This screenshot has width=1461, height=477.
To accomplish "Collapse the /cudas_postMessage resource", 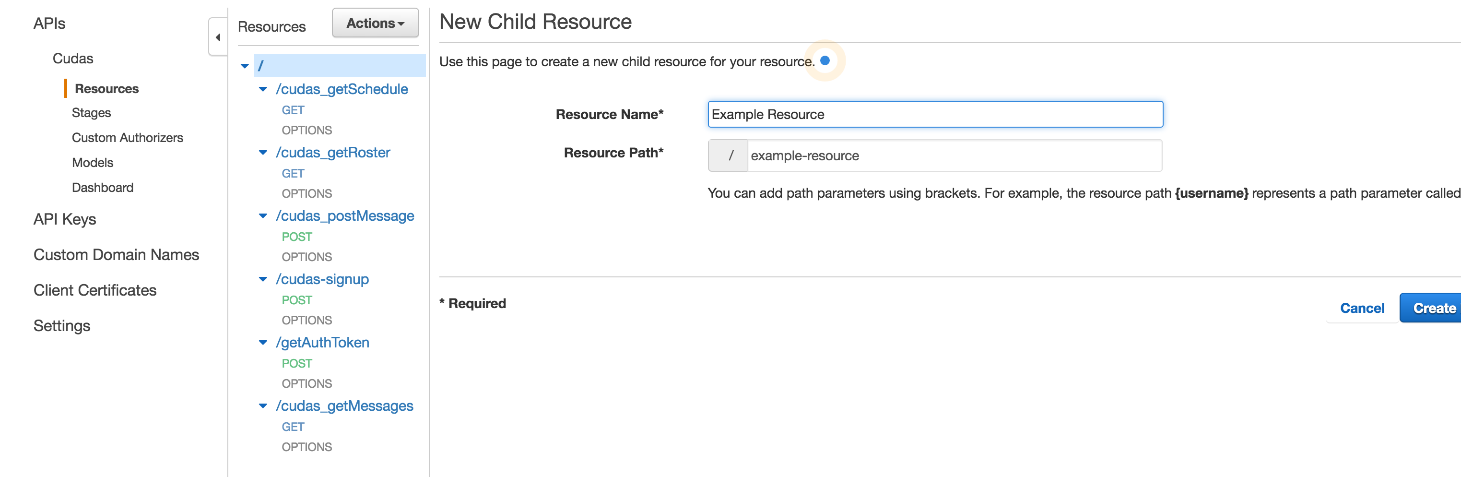I will point(262,216).
